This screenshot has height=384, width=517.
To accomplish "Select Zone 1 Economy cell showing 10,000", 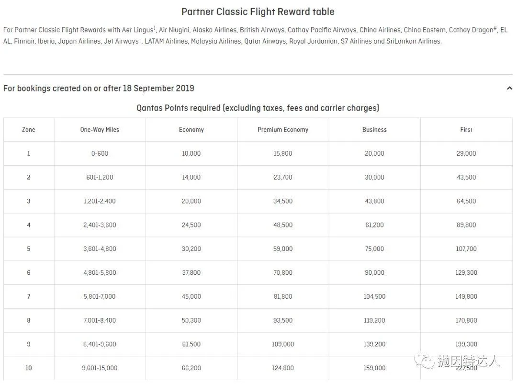I will 191,153.
